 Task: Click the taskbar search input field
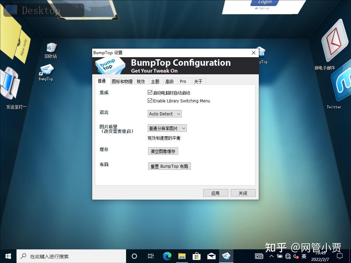pos(69,256)
